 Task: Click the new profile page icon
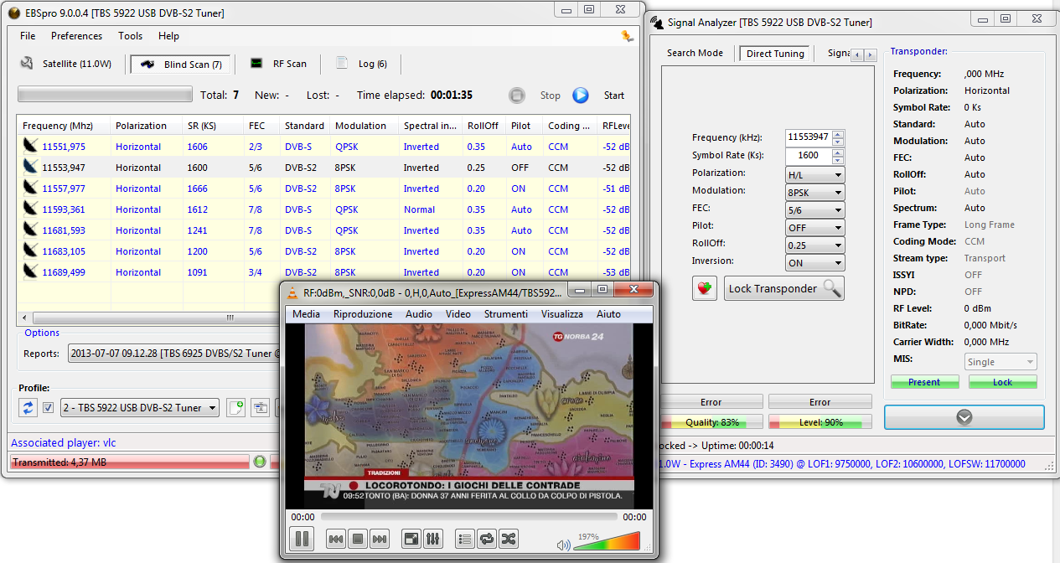235,408
